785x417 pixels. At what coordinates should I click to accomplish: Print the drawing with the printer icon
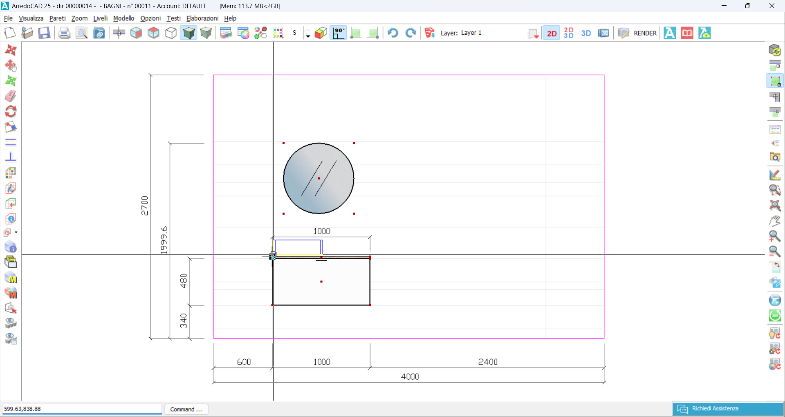[x=64, y=33]
